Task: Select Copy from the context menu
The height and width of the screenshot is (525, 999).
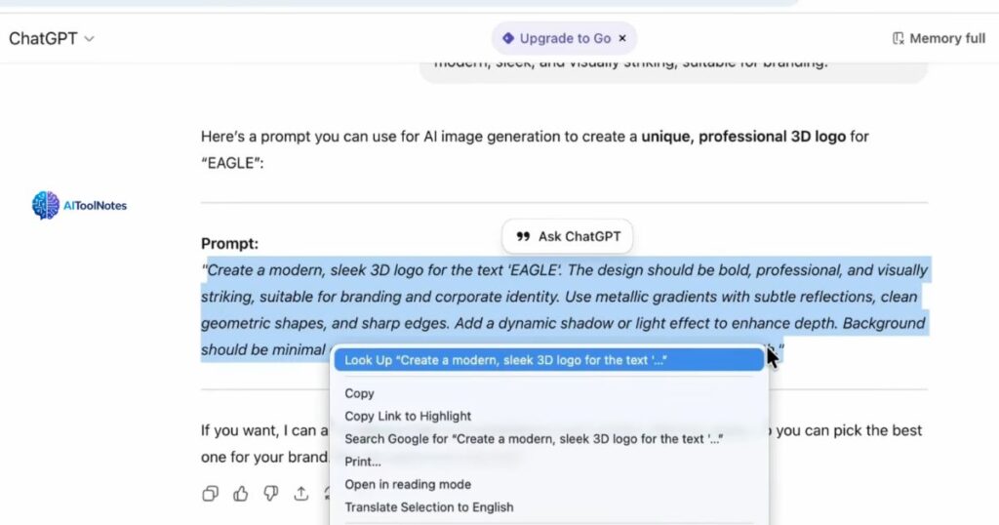Action: click(x=360, y=393)
